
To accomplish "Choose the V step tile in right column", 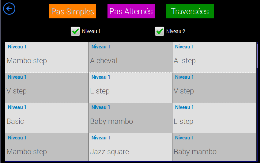I will click(214, 88).
